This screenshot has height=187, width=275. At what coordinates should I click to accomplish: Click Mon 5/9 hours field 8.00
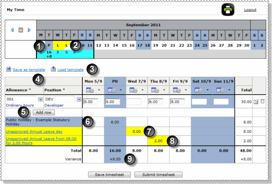tap(91, 102)
